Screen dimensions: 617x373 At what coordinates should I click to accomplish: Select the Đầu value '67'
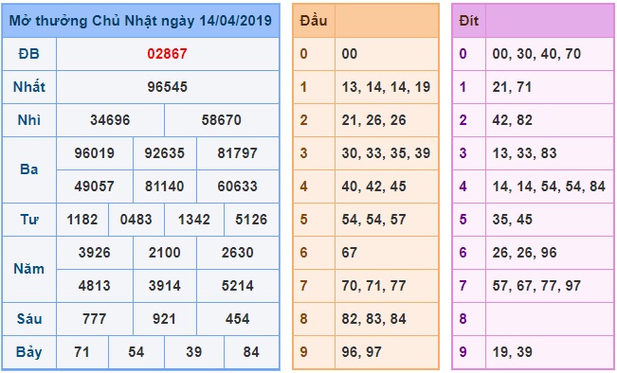tap(350, 253)
